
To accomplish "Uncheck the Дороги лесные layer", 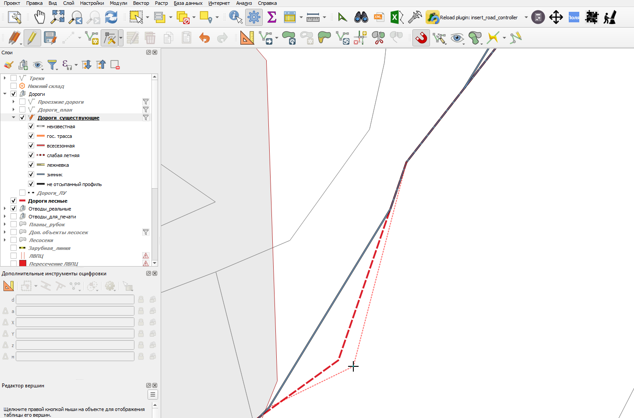I will click(14, 201).
